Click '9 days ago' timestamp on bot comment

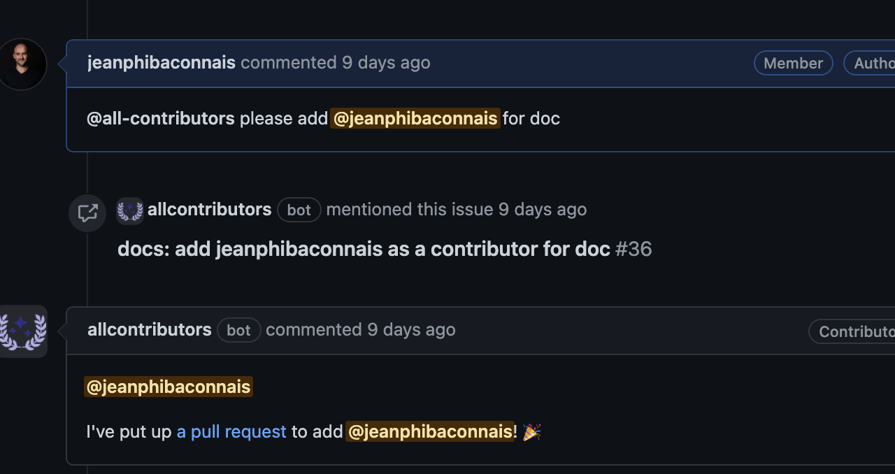coord(411,330)
